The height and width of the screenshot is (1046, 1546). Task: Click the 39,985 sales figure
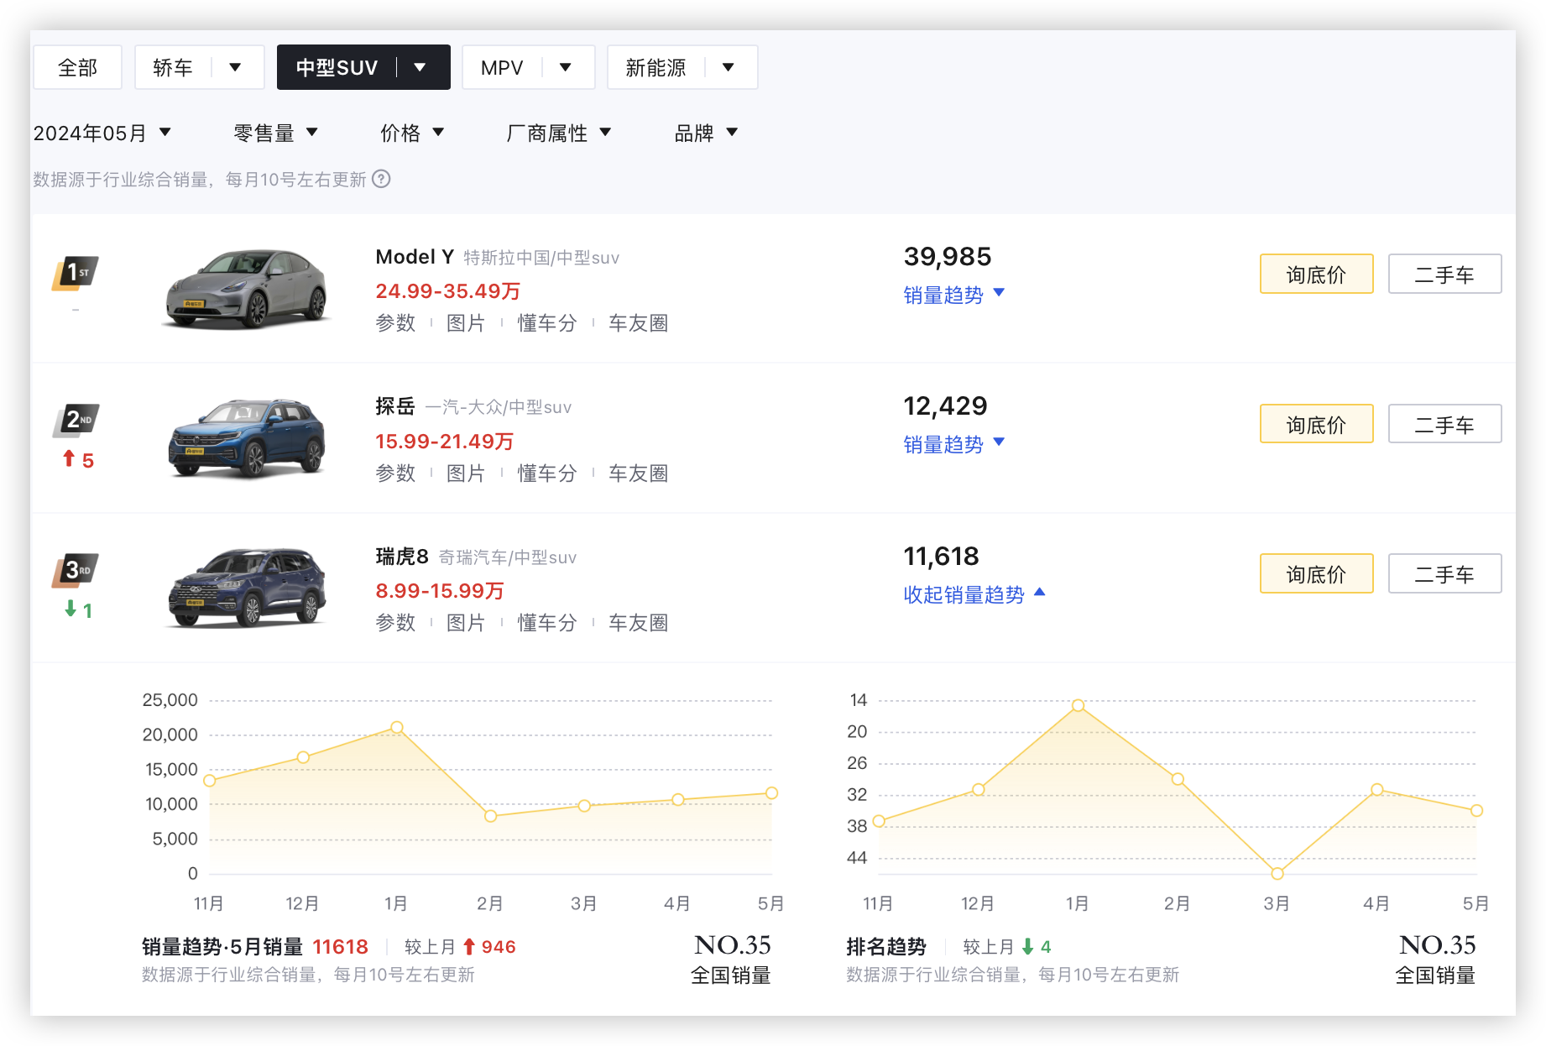(x=948, y=257)
